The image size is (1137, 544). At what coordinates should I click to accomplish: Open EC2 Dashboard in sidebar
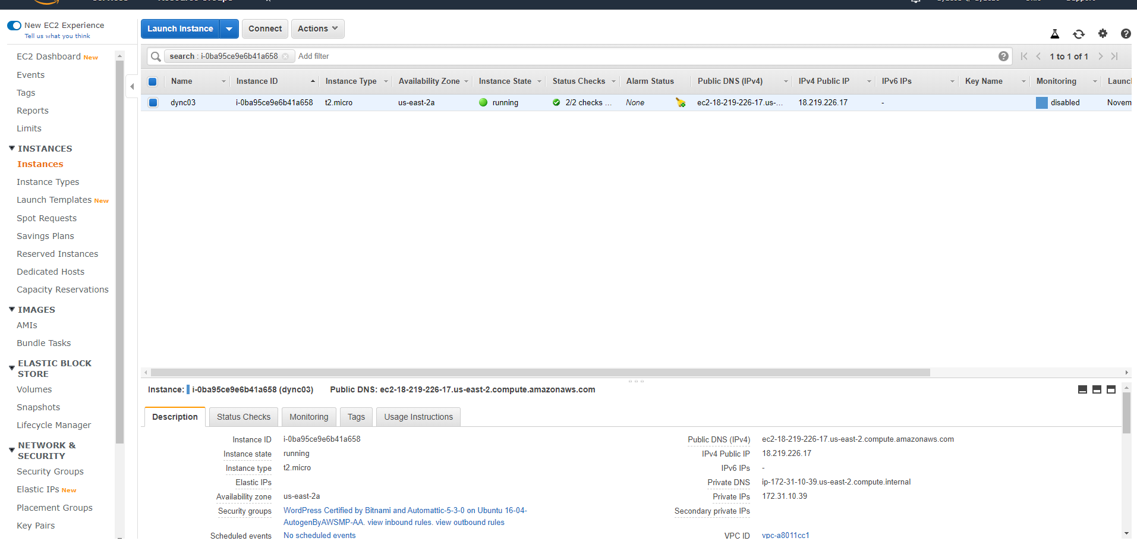coord(49,56)
